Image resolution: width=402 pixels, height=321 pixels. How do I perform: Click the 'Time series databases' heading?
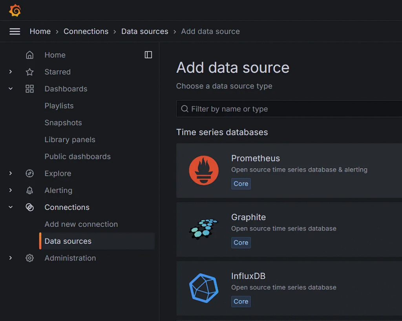click(222, 132)
